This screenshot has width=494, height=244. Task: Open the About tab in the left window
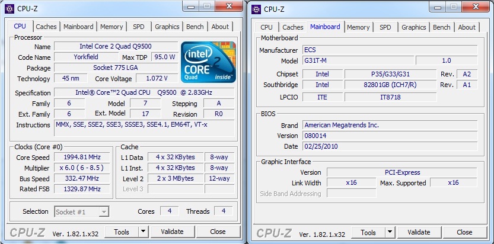[x=220, y=27]
